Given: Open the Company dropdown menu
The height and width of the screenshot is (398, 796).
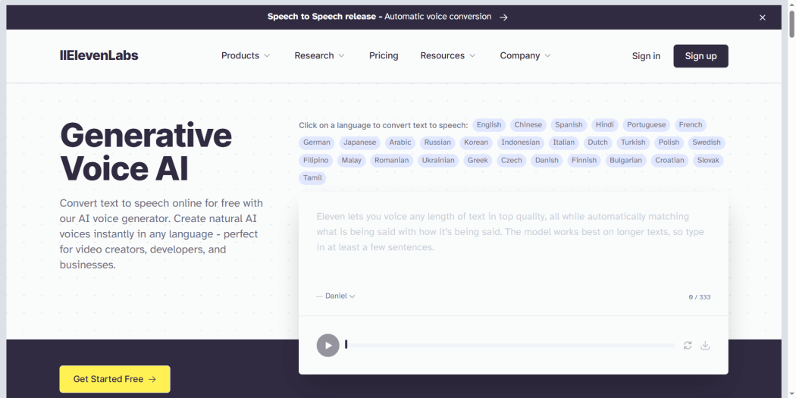Looking at the screenshot, I should 525,55.
